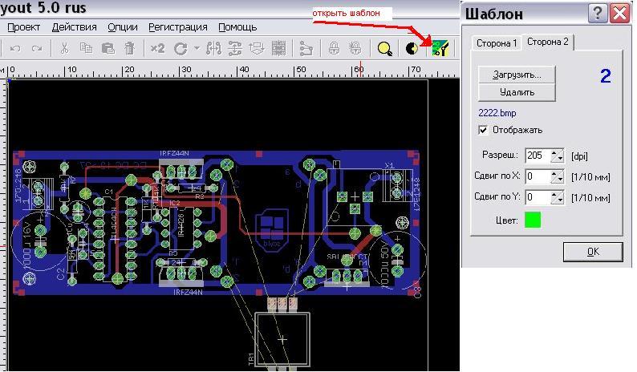The height and width of the screenshot is (372, 637).
Task: Click the Cut scissors icon
Action: click(66, 49)
